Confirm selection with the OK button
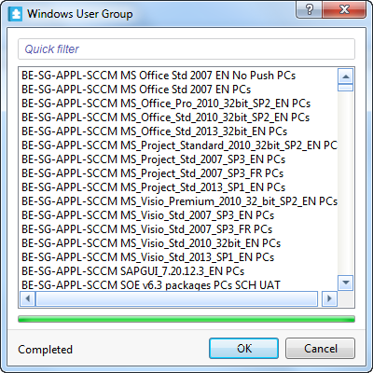Image resolution: width=373 pixels, height=373 pixels. point(244,349)
